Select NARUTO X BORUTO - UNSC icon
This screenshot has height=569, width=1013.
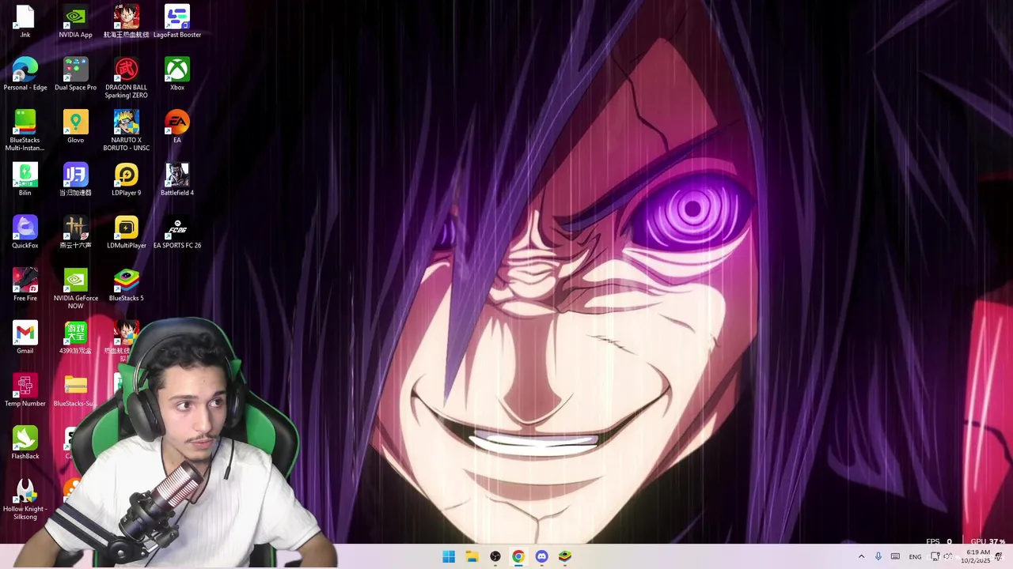pos(126,131)
